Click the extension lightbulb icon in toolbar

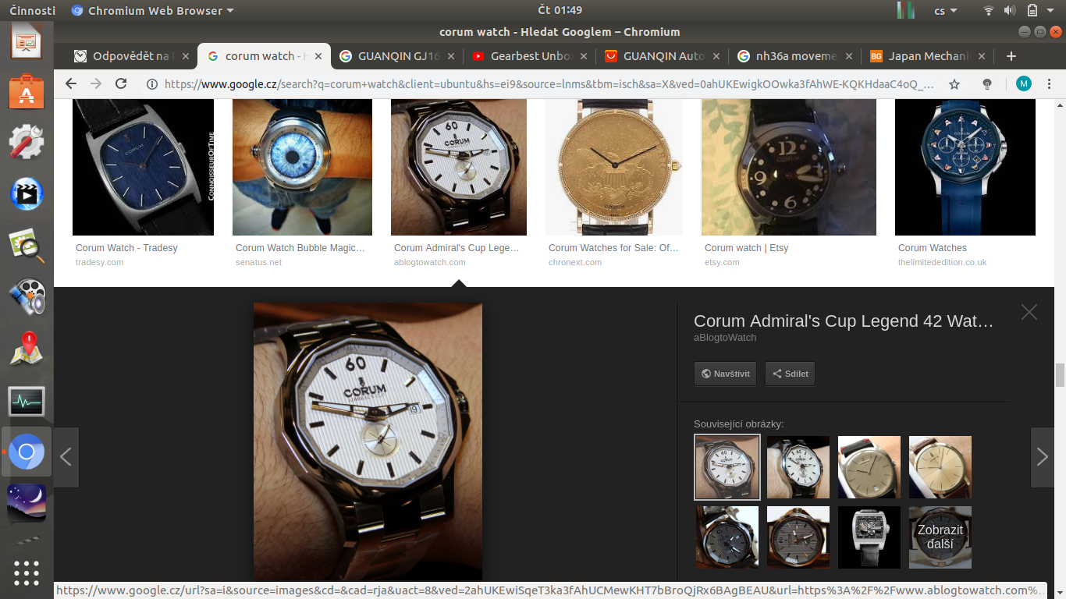pyautogui.click(x=987, y=84)
